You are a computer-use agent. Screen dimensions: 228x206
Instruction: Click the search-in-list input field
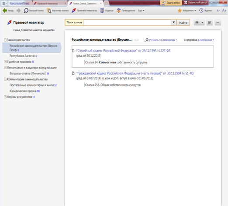(127, 22)
